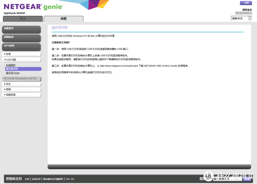Open the WPS向导 sidebar button
The width and height of the screenshot is (257, 184).
21,47
